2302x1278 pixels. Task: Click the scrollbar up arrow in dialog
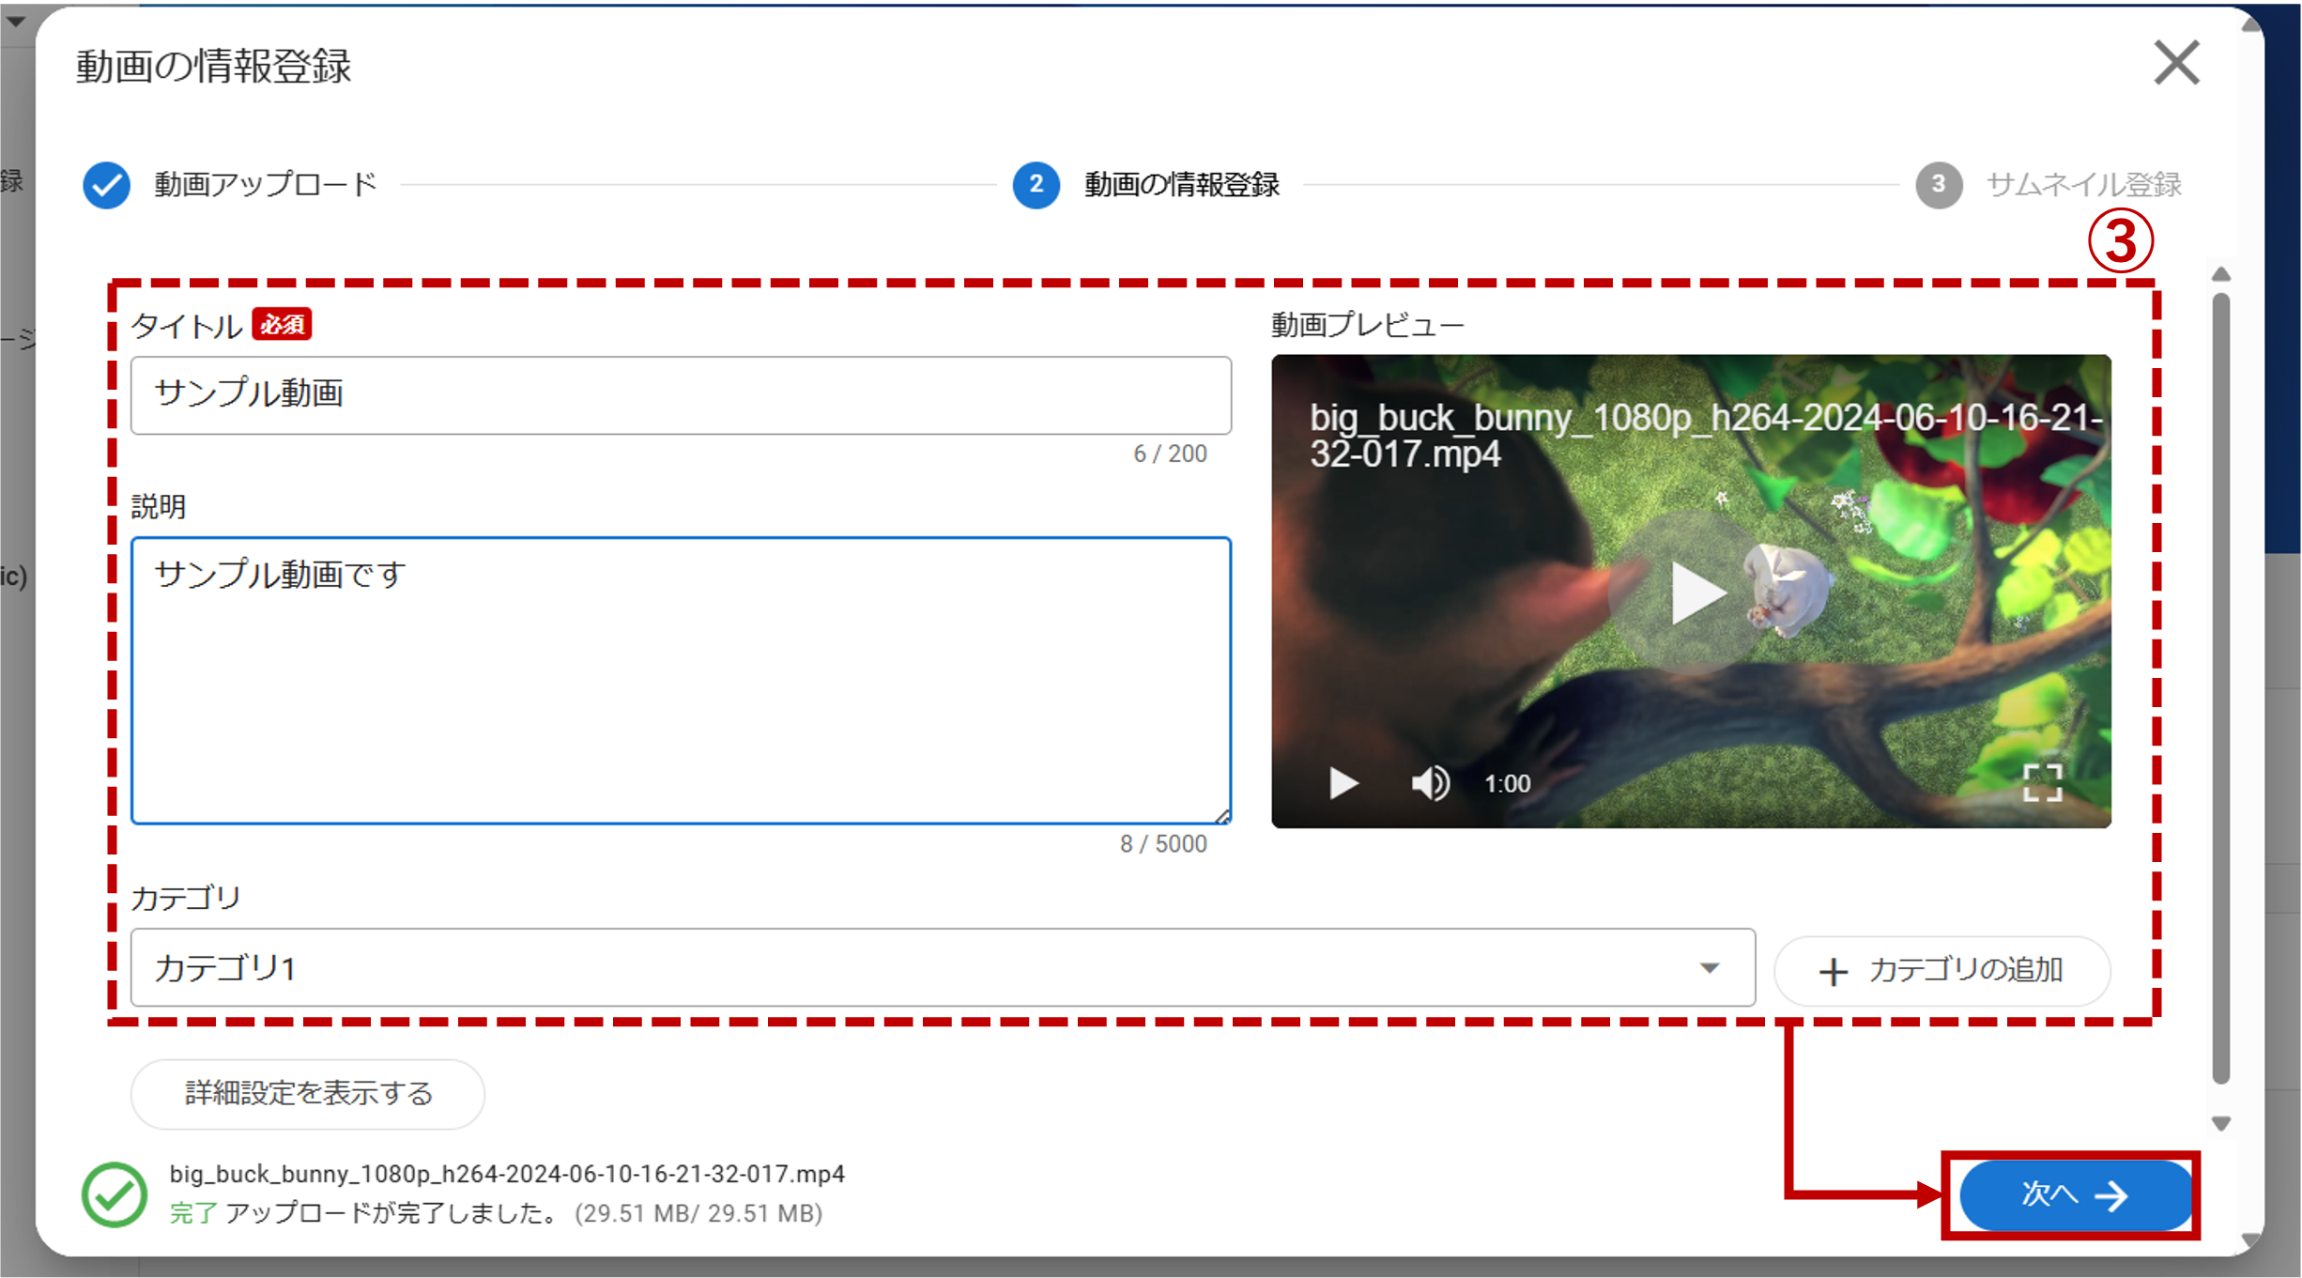2221,274
